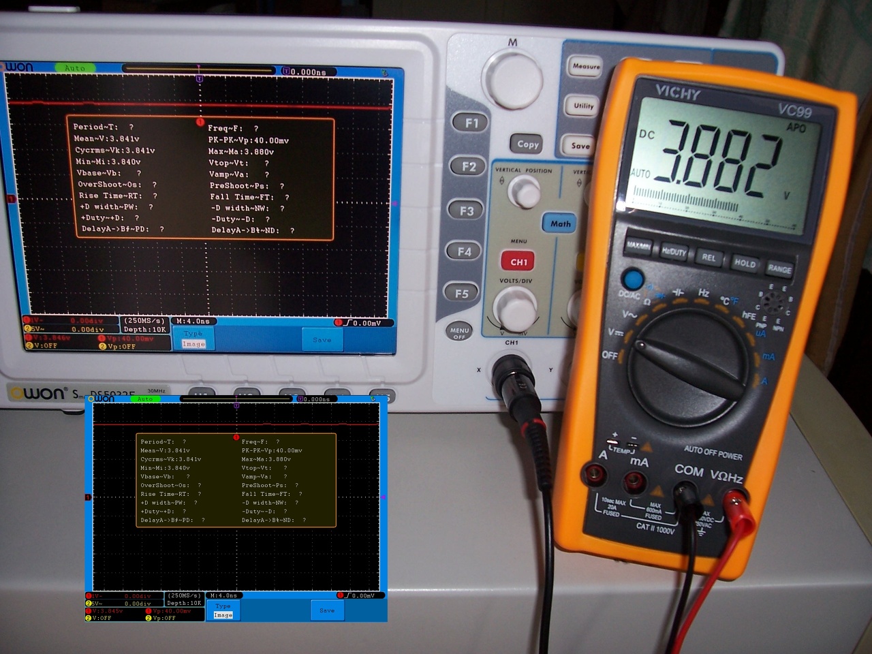
Task: Click the 0.000ns readout on the physical scope screen
Action: pos(309,72)
